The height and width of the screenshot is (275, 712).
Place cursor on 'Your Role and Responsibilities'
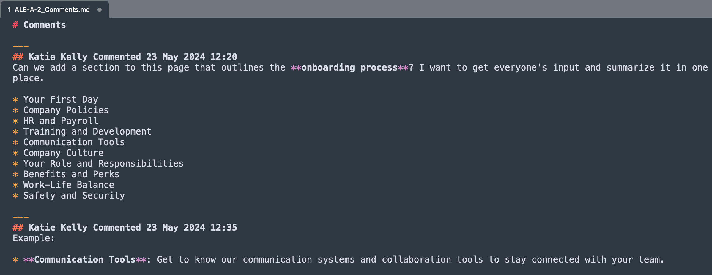pos(103,164)
